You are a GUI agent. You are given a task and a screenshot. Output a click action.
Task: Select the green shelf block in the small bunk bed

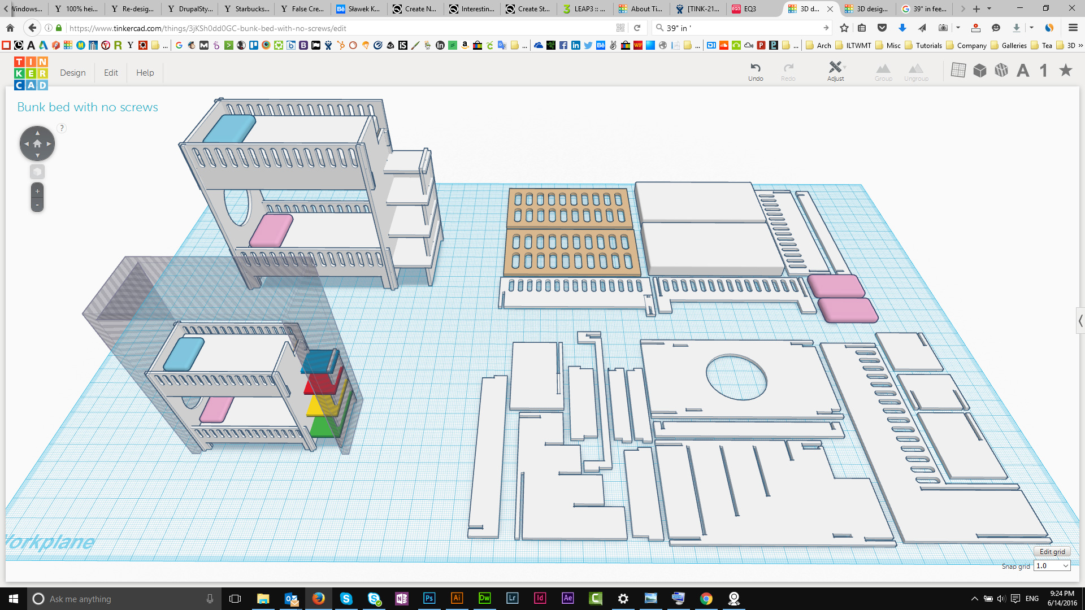click(325, 427)
